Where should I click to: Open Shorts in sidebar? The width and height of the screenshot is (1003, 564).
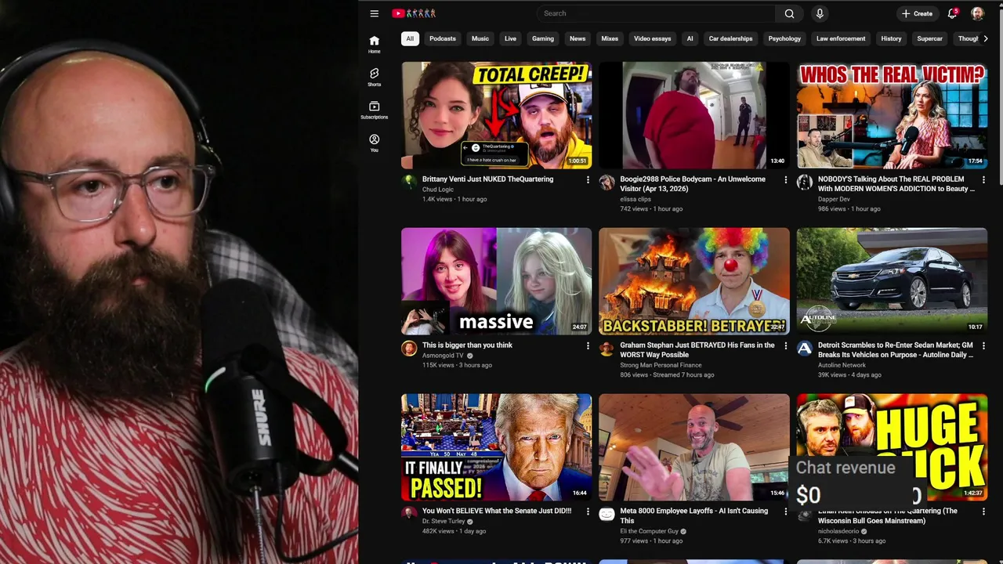pos(375,77)
